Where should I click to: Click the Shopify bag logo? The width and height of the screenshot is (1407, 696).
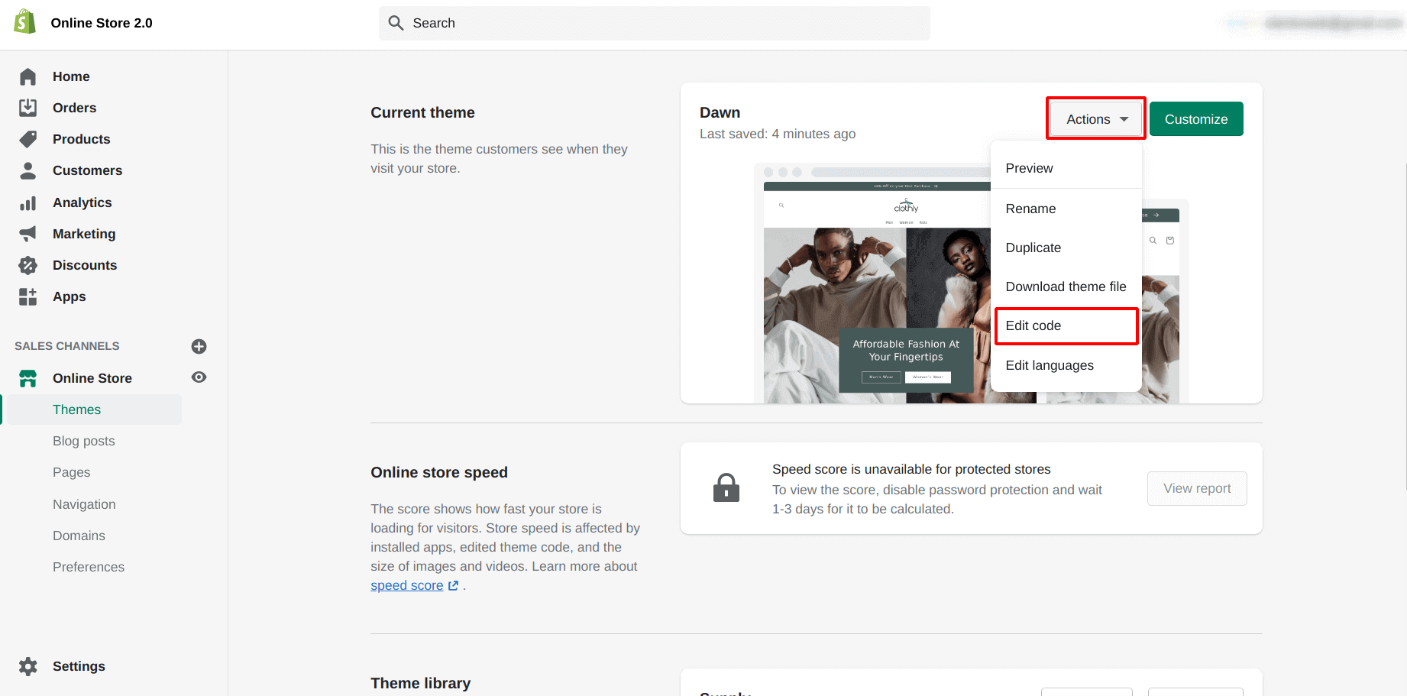point(25,21)
